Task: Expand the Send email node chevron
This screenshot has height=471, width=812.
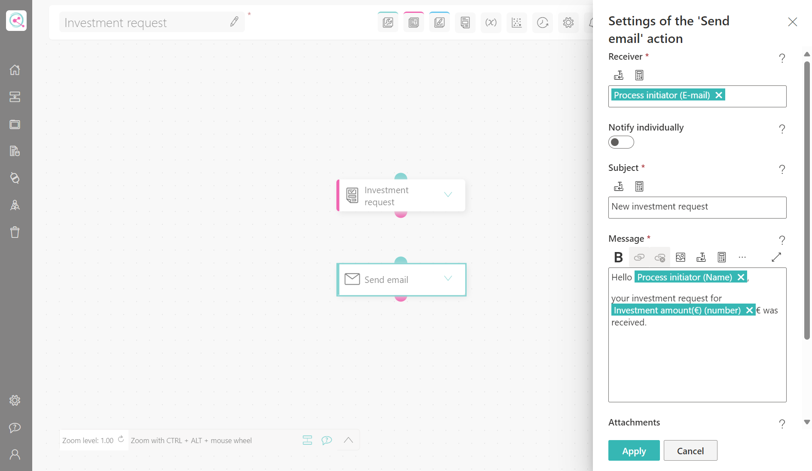Action: [x=448, y=279]
